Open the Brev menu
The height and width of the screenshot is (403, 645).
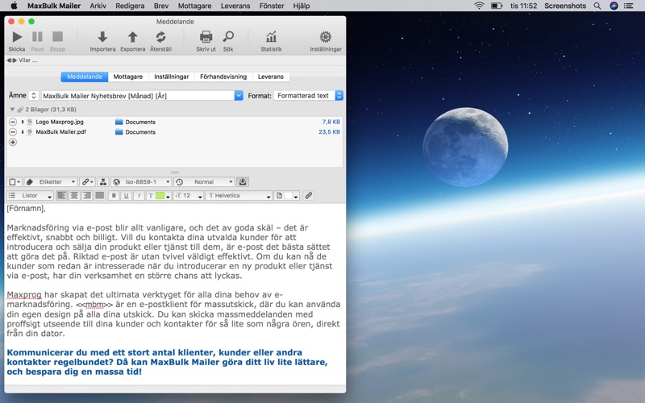[160, 6]
